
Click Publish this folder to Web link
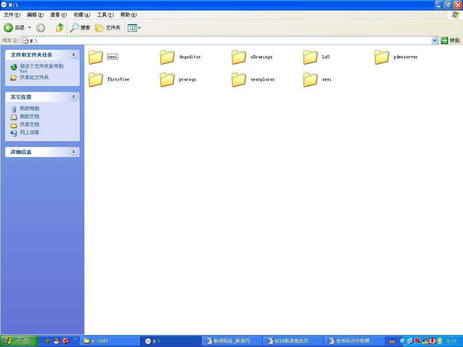(x=41, y=68)
